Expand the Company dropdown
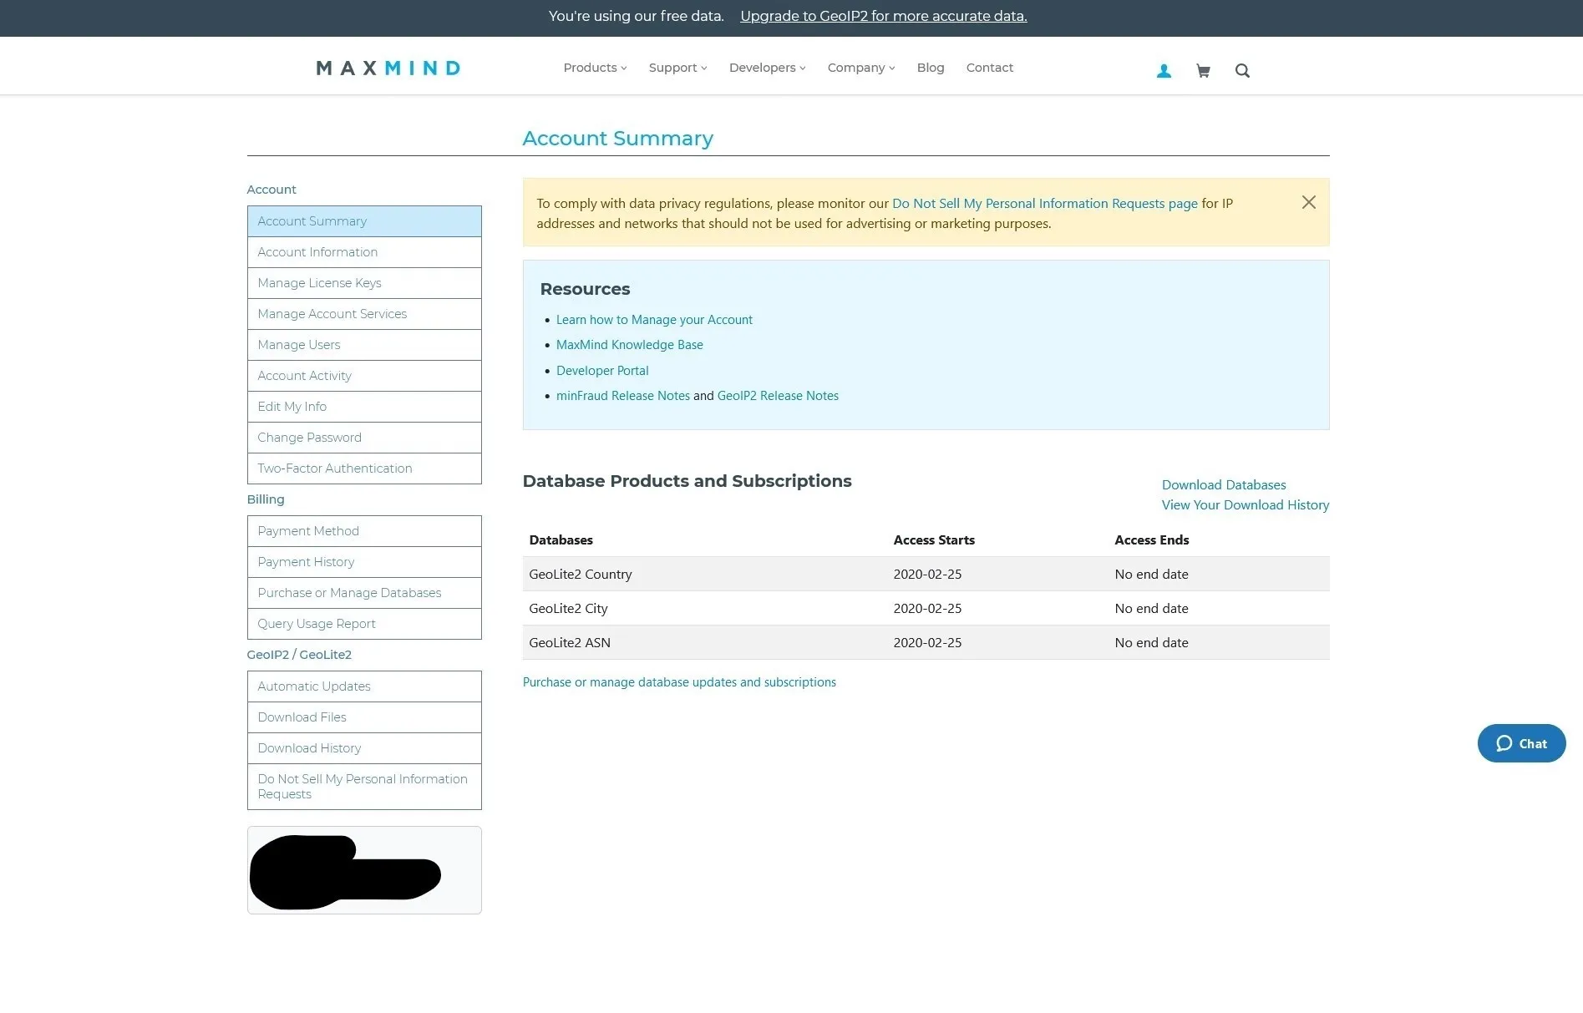 pyautogui.click(x=860, y=68)
